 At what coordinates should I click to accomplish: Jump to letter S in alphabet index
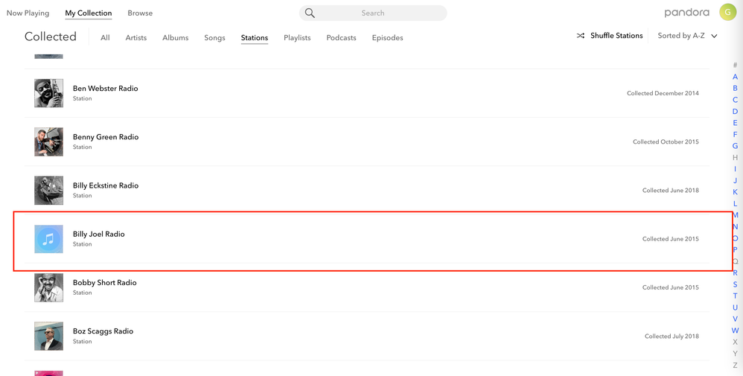coord(736,284)
